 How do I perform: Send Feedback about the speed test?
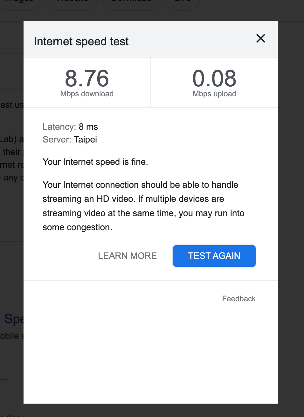pyautogui.click(x=238, y=298)
